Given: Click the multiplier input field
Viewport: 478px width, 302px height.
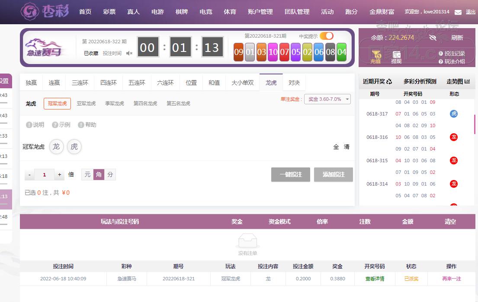Looking at the screenshot, I should coord(45,175).
